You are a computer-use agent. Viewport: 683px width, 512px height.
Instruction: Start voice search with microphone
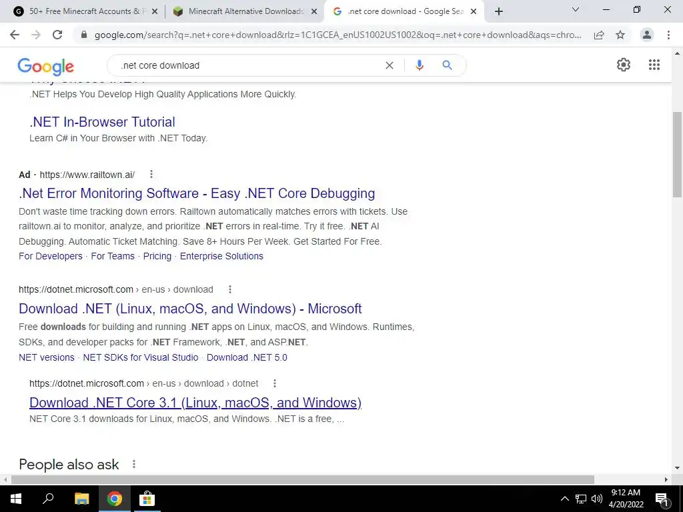(419, 65)
